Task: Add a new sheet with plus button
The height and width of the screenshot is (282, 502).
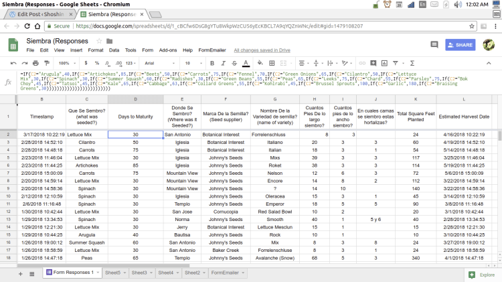Action: (21, 273)
